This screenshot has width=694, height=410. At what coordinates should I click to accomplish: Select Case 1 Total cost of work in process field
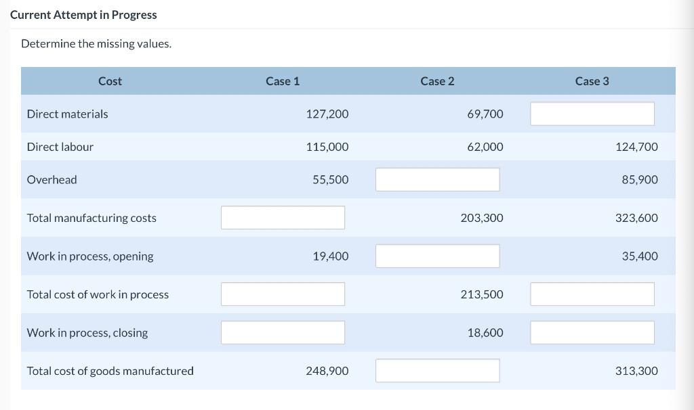283,293
